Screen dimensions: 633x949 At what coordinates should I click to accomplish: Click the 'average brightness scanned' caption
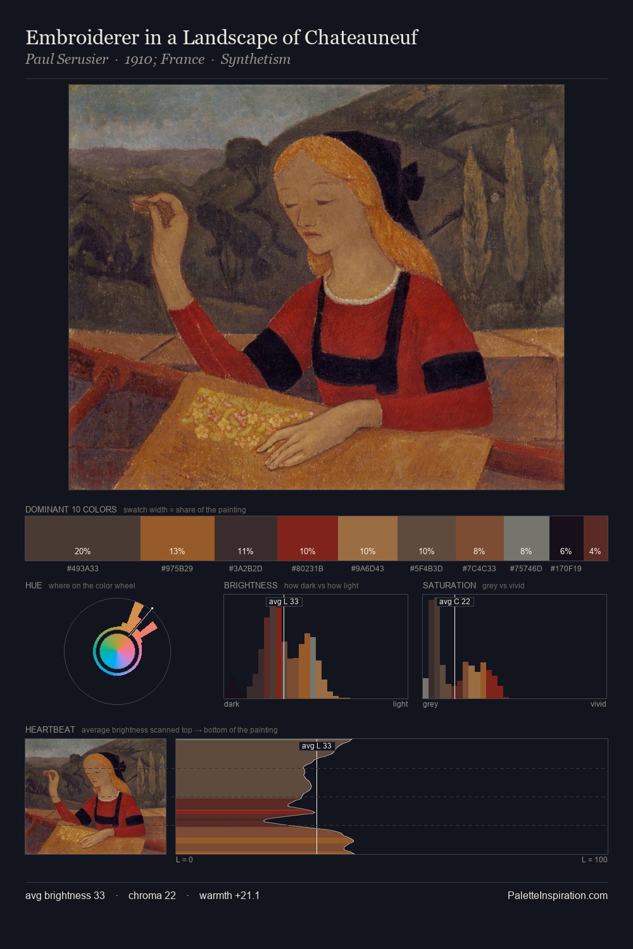tap(180, 730)
